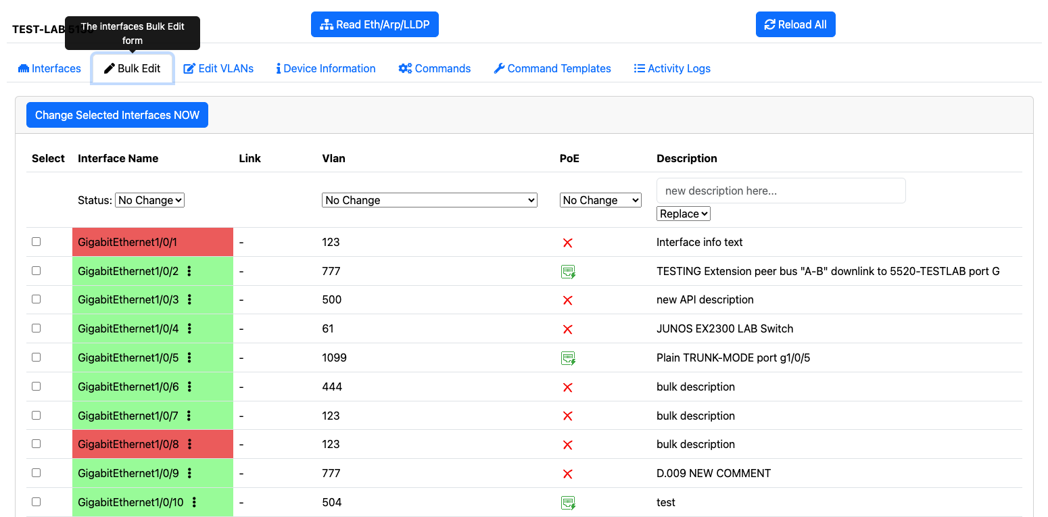Open the PoE No Change dropdown
Viewport: 1048px width, 517px height.
600,200
